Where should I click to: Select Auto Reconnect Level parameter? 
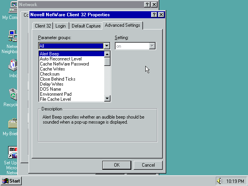[x=71, y=59]
